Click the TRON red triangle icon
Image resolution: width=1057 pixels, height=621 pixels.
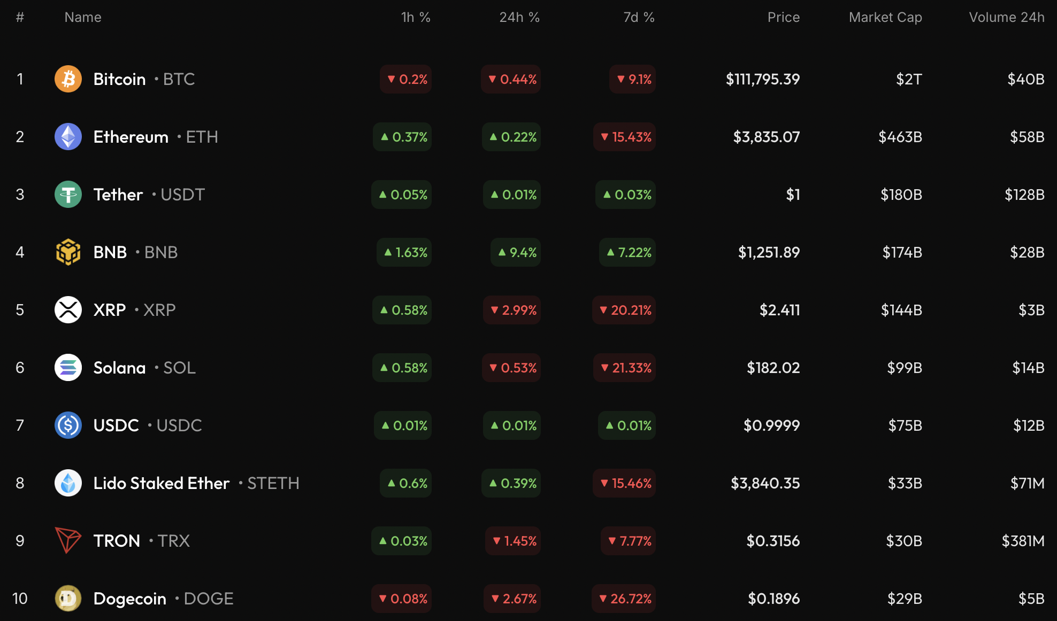(x=68, y=541)
